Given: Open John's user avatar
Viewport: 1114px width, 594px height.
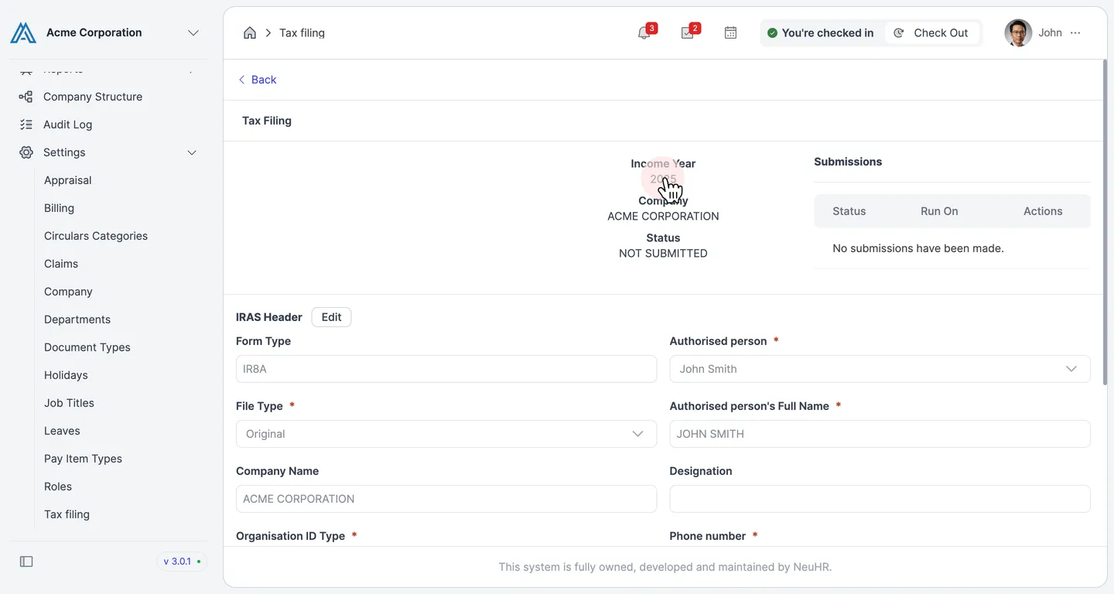Looking at the screenshot, I should 1018,32.
